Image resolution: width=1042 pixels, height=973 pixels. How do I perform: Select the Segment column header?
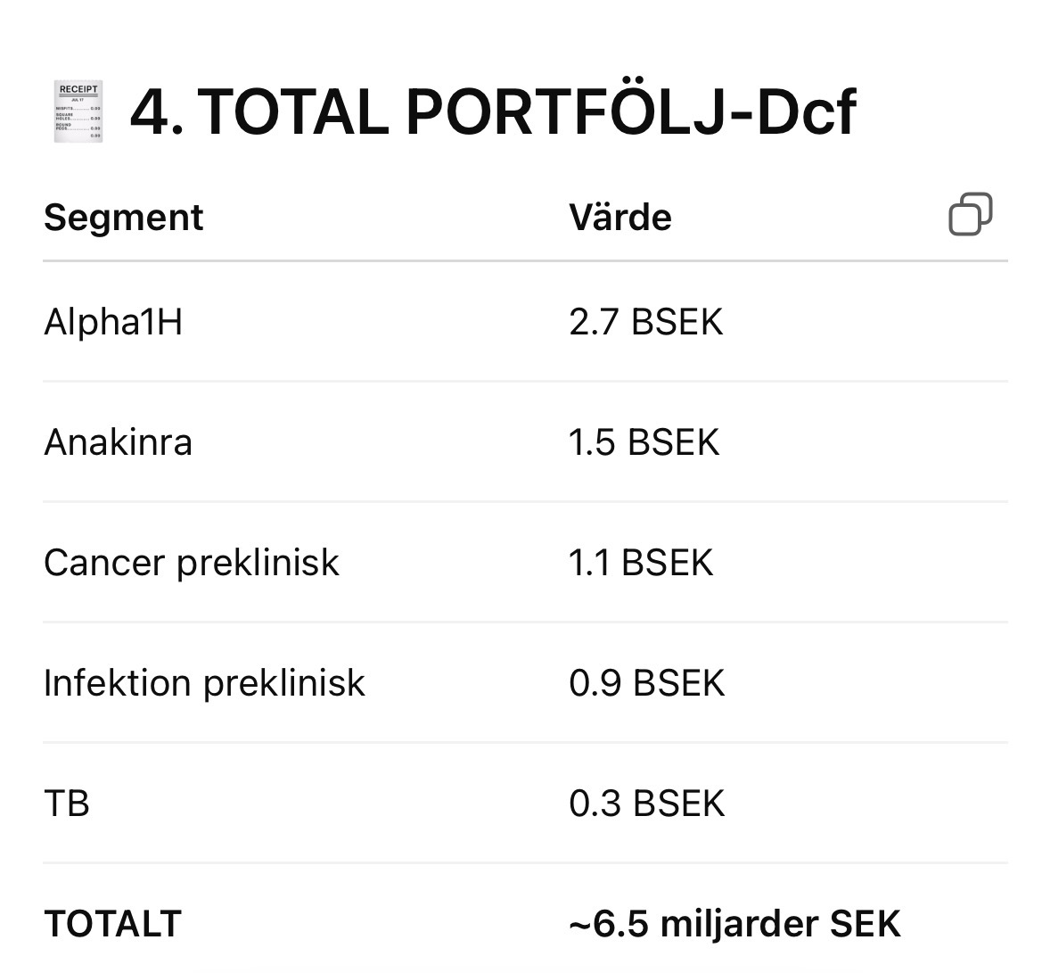pyautogui.click(x=124, y=218)
